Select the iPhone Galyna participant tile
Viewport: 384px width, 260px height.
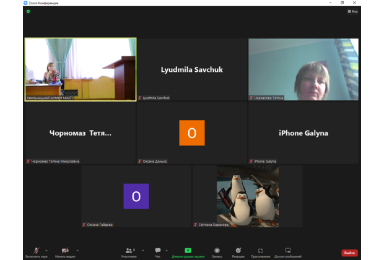[303, 132]
